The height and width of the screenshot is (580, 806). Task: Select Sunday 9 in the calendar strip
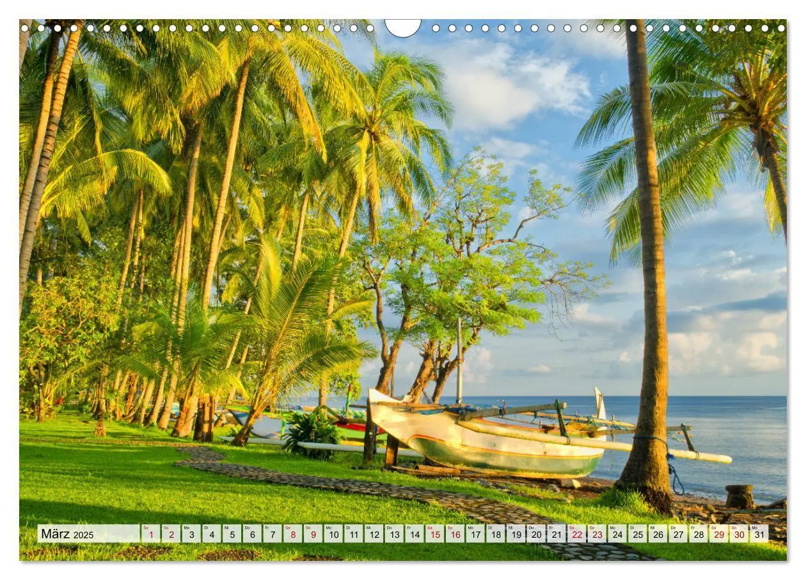pyautogui.click(x=313, y=534)
